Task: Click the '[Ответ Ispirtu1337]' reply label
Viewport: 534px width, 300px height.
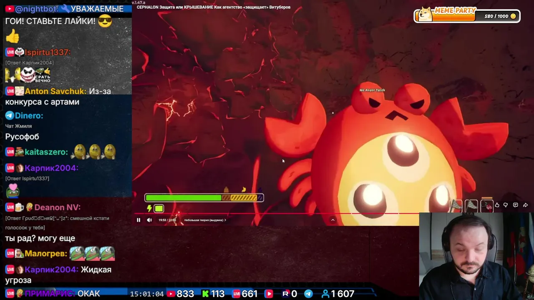Action: coord(27,178)
